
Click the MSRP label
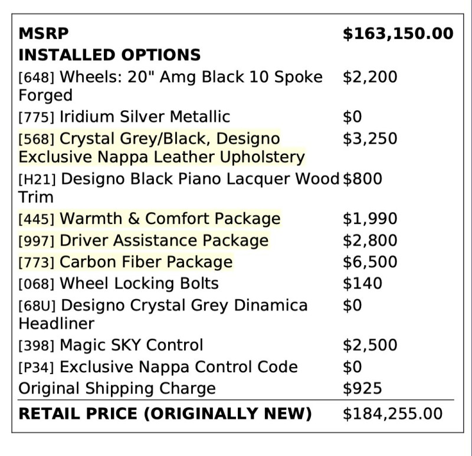click(x=43, y=33)
